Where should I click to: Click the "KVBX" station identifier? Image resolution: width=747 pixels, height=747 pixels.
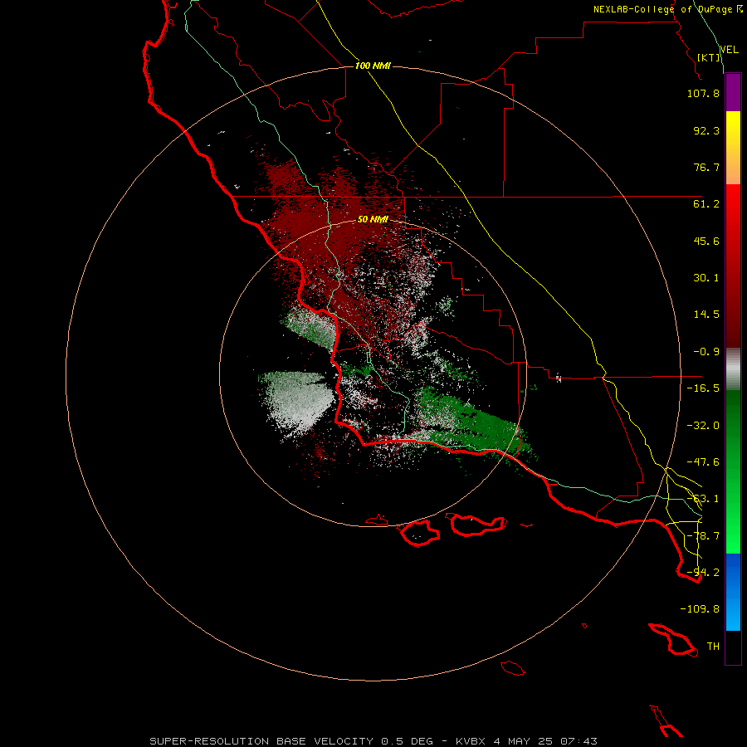471,741
